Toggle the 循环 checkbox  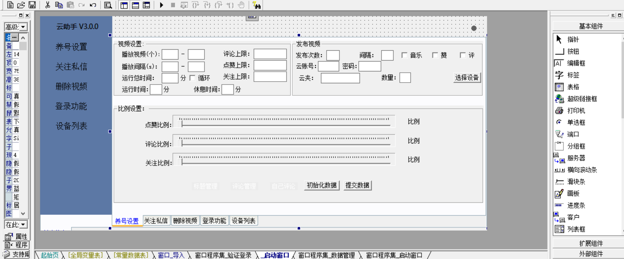tap(193, 78)
